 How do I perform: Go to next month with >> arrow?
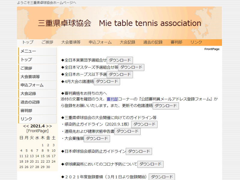coord(49,126)
